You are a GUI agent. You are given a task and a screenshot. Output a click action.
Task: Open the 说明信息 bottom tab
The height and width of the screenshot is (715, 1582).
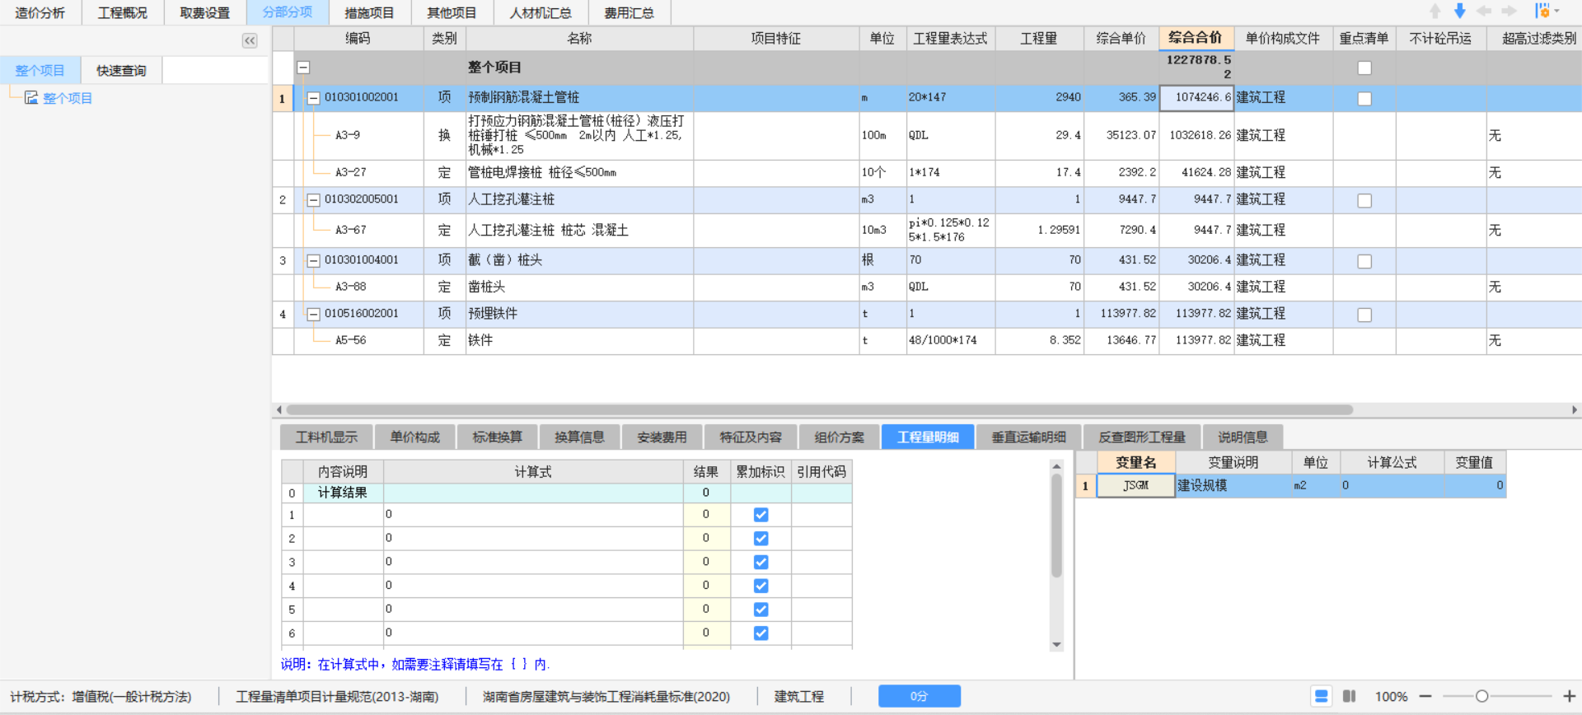click(1243, 437)
